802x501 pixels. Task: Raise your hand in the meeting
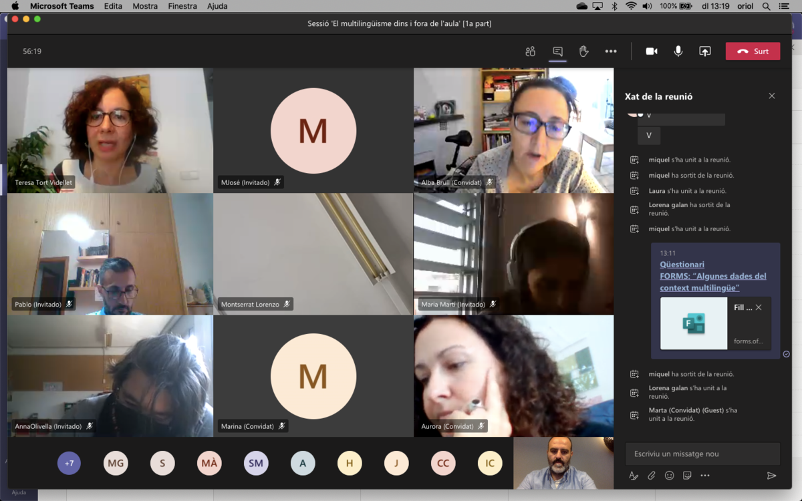click(583, 51)
